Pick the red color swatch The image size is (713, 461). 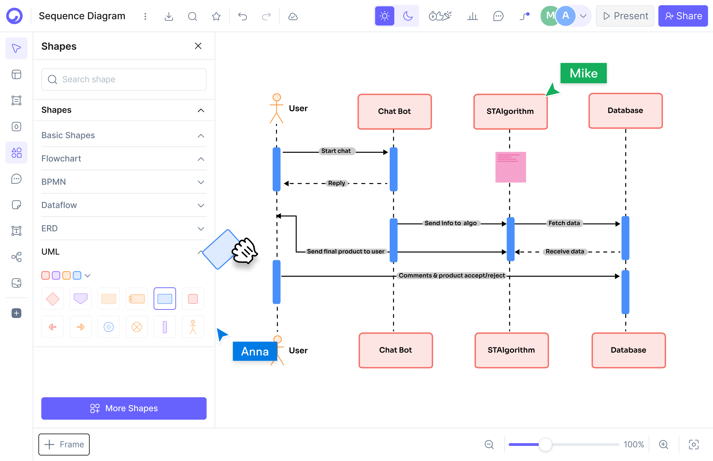[x=46, y=276]
